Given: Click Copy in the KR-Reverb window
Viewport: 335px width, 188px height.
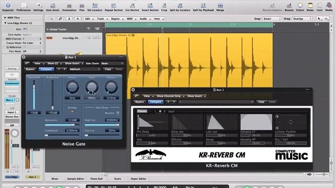Looking at the screenshot, I should point(261,102).
